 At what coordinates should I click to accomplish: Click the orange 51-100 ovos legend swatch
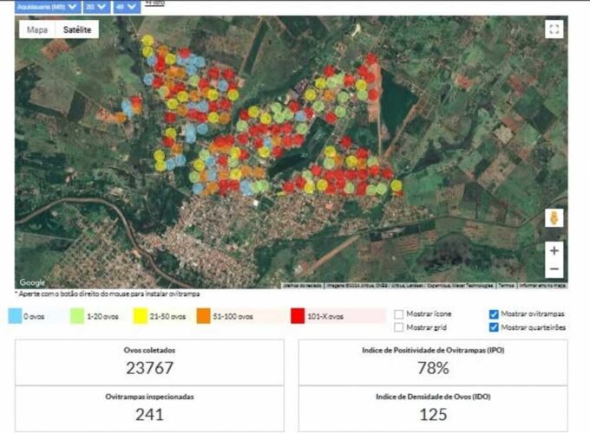(203, 316)
